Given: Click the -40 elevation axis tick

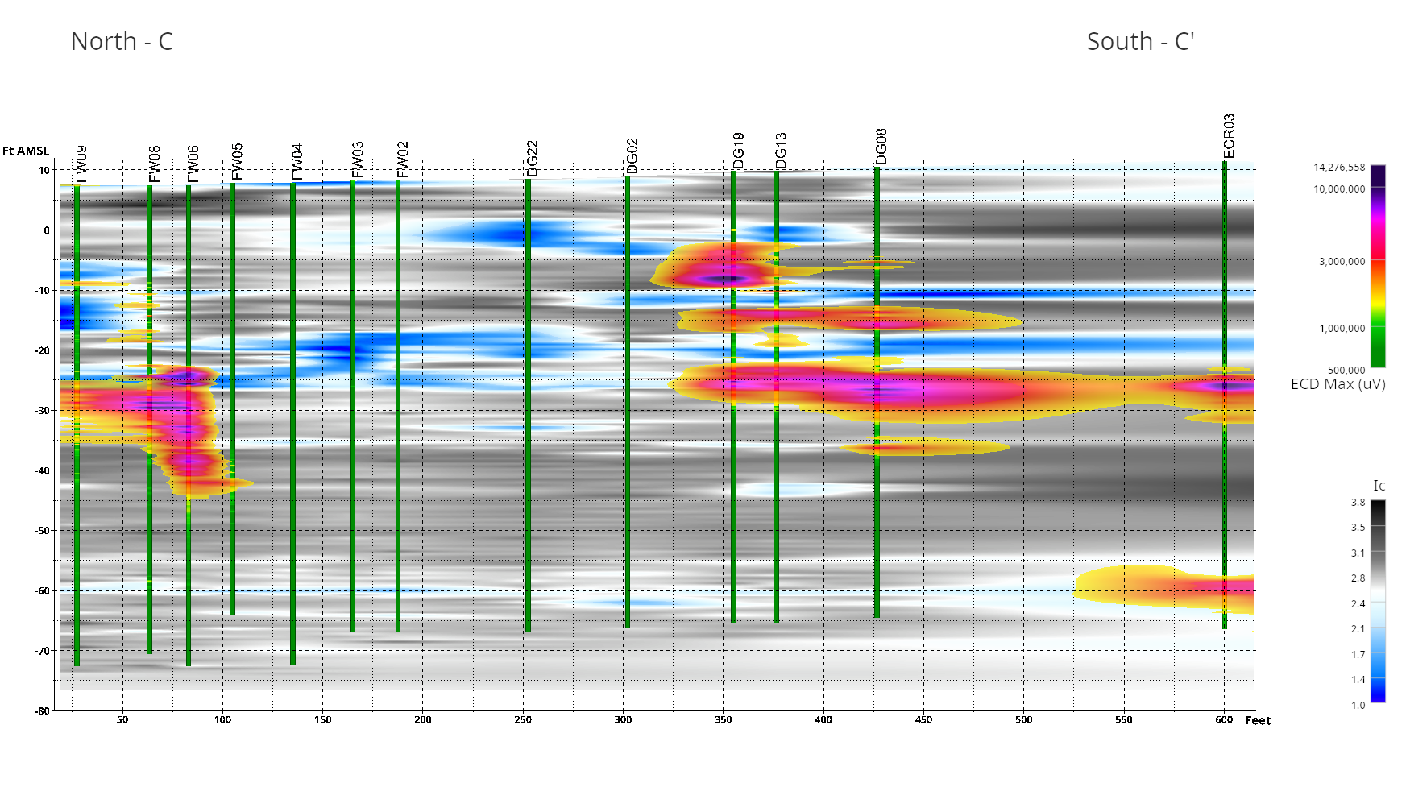Looking at the screenshot, I should [x=42, y=470].
